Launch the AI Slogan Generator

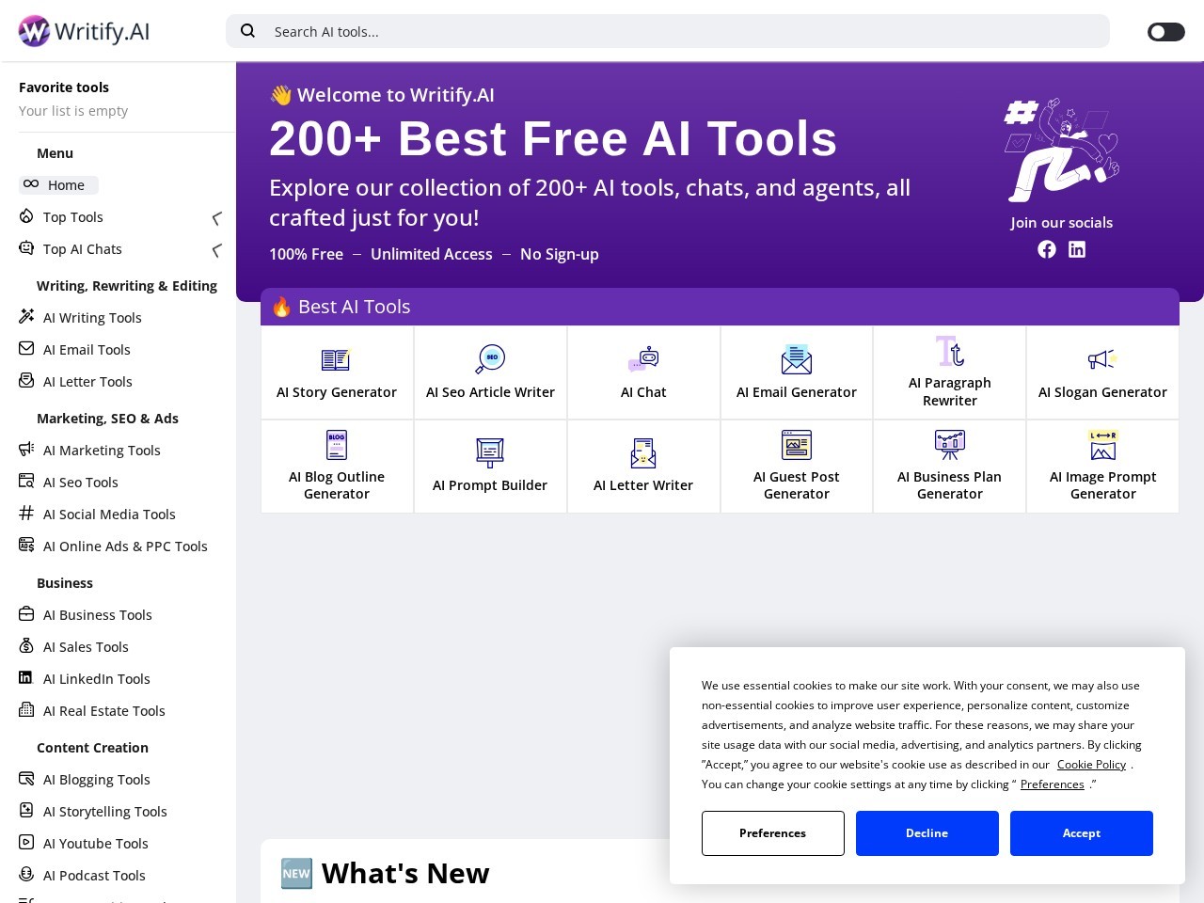click(1102, 372)
